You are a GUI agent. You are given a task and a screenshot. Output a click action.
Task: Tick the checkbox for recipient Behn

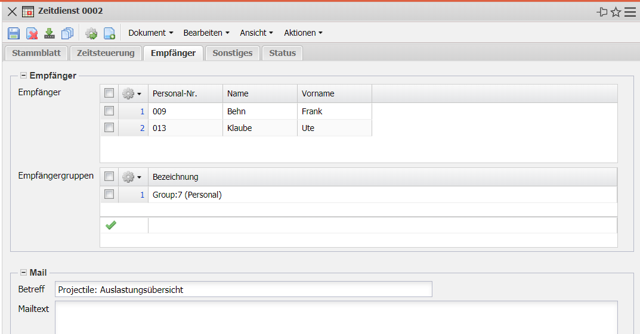pos(109,111)
